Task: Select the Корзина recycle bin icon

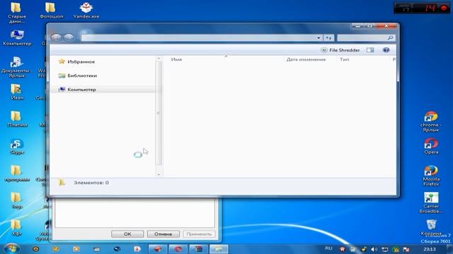Action: pyautogui.click(x=431, y=227)
